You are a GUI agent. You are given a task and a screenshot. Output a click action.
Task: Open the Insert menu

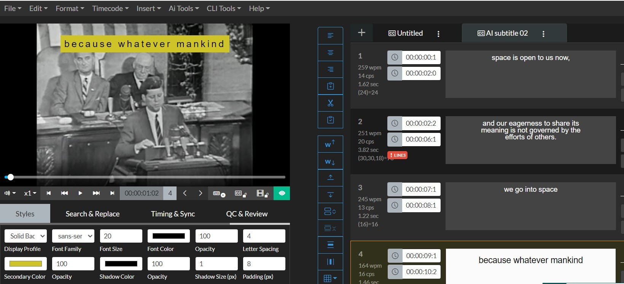click(149, 8)
